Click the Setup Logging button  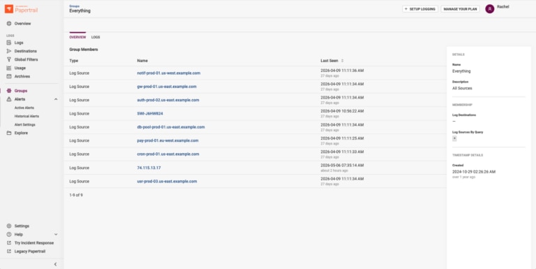[420, 9]
